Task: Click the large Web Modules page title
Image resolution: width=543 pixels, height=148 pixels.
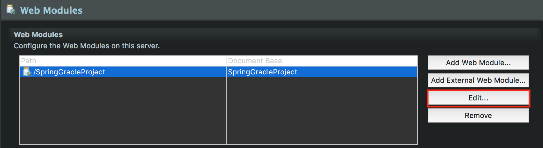Action: pyautogui.click(x=51, y=10)
